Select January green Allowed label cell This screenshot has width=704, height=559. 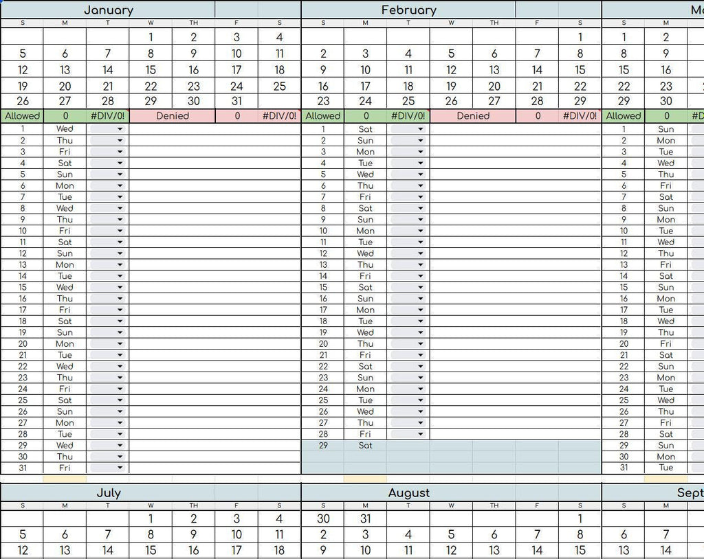(x=22, y=116)
